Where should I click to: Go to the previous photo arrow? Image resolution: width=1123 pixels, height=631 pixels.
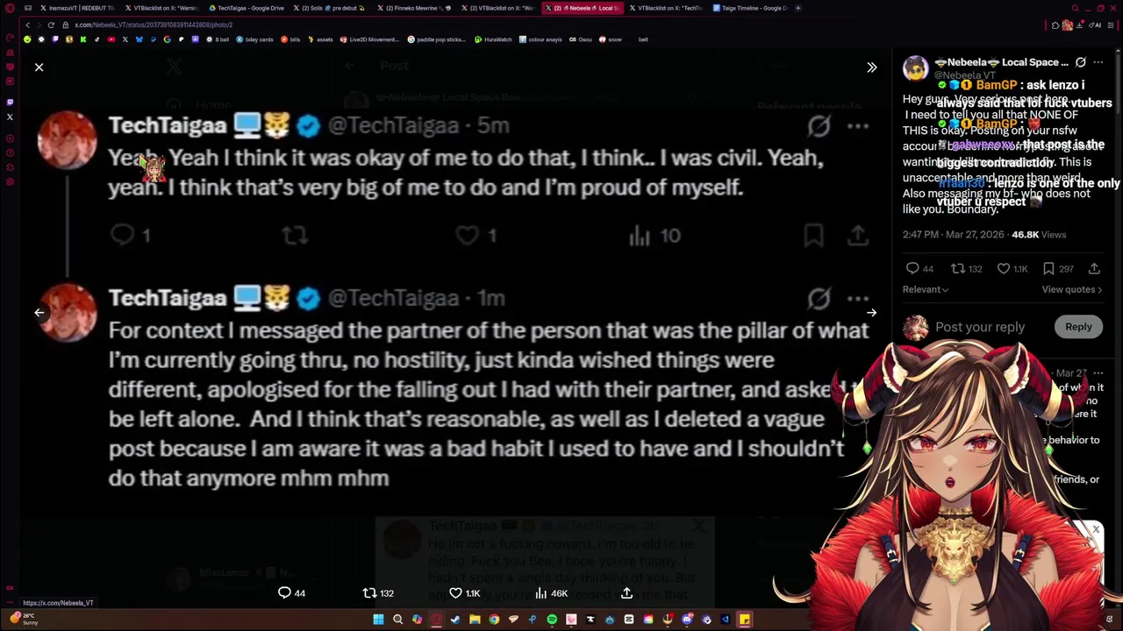(39, 313)
